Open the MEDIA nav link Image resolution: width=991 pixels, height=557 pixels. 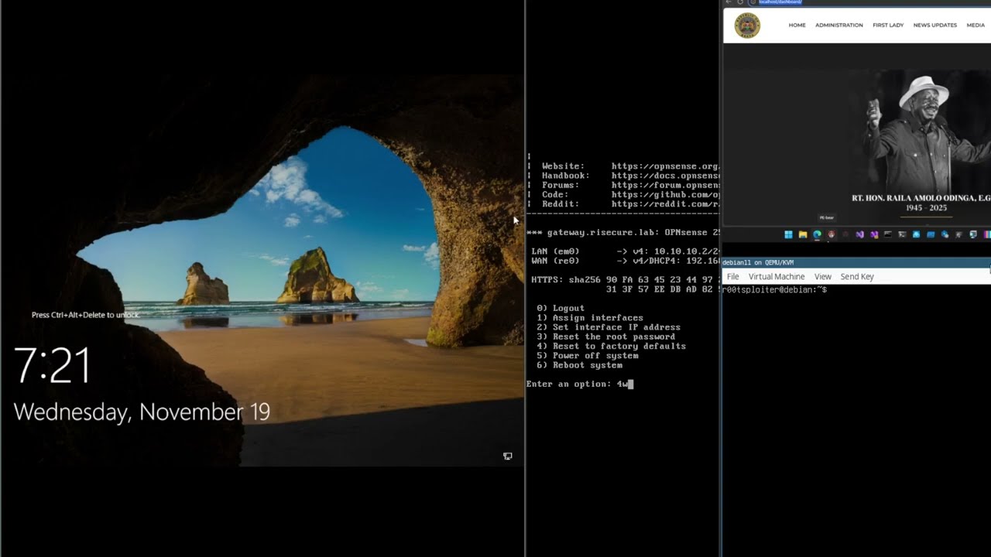point(976,26)
